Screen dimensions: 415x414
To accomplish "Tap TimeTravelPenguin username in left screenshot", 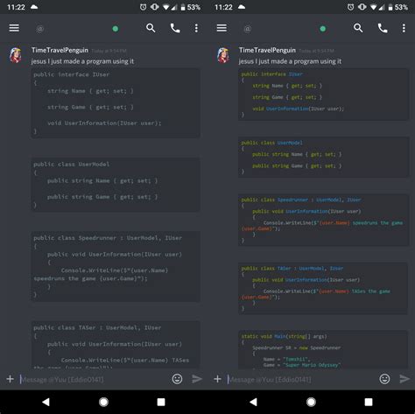I will tap(60, 50).
